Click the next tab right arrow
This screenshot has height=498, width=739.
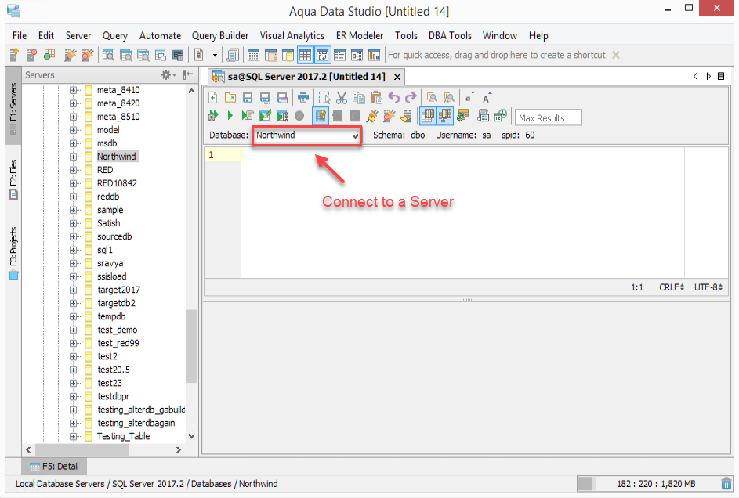pos(708,76)
